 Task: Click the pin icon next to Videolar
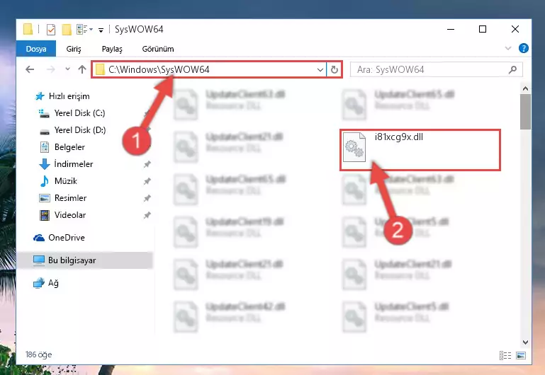tap(147, 215)
